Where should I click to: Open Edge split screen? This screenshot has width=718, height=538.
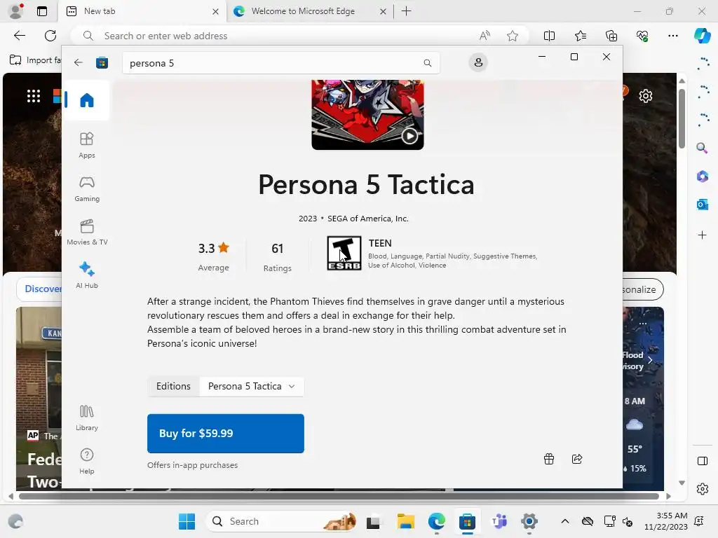(x=549, y=36)
